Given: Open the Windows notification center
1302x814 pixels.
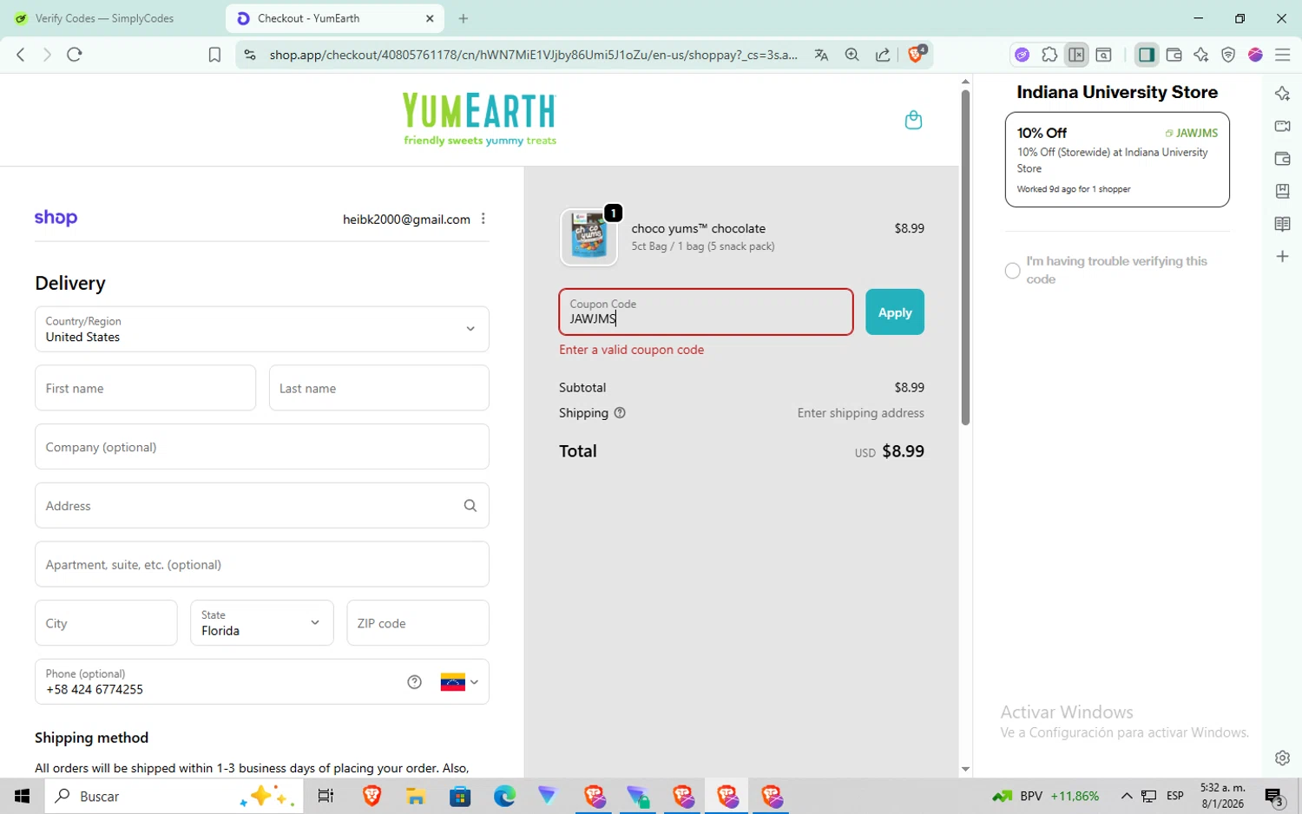Looking at the screenshot, I should (x=1274, y=797).
